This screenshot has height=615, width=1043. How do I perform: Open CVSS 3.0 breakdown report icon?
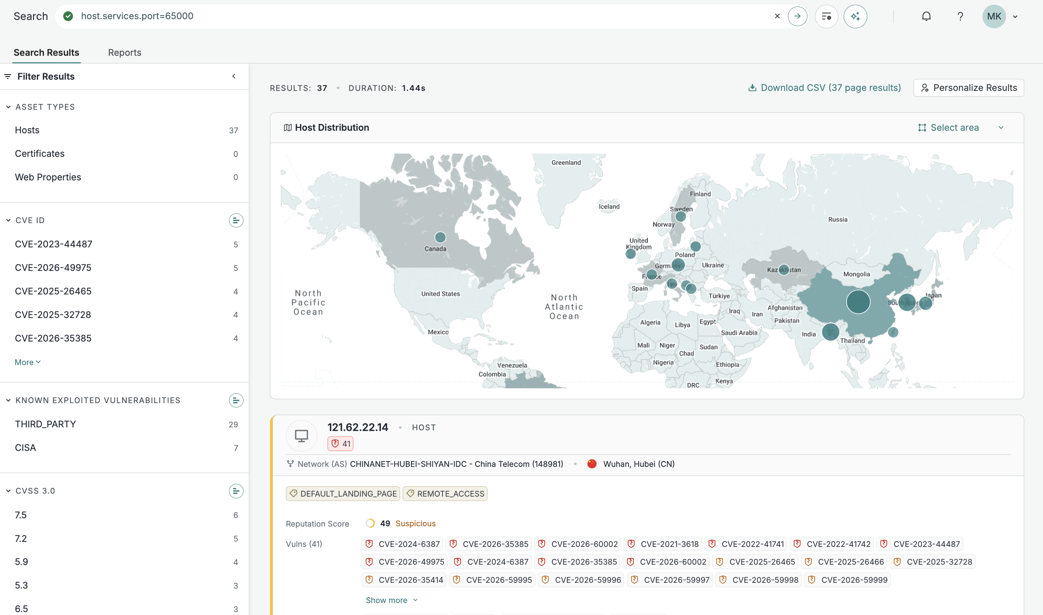click(236, 491)
